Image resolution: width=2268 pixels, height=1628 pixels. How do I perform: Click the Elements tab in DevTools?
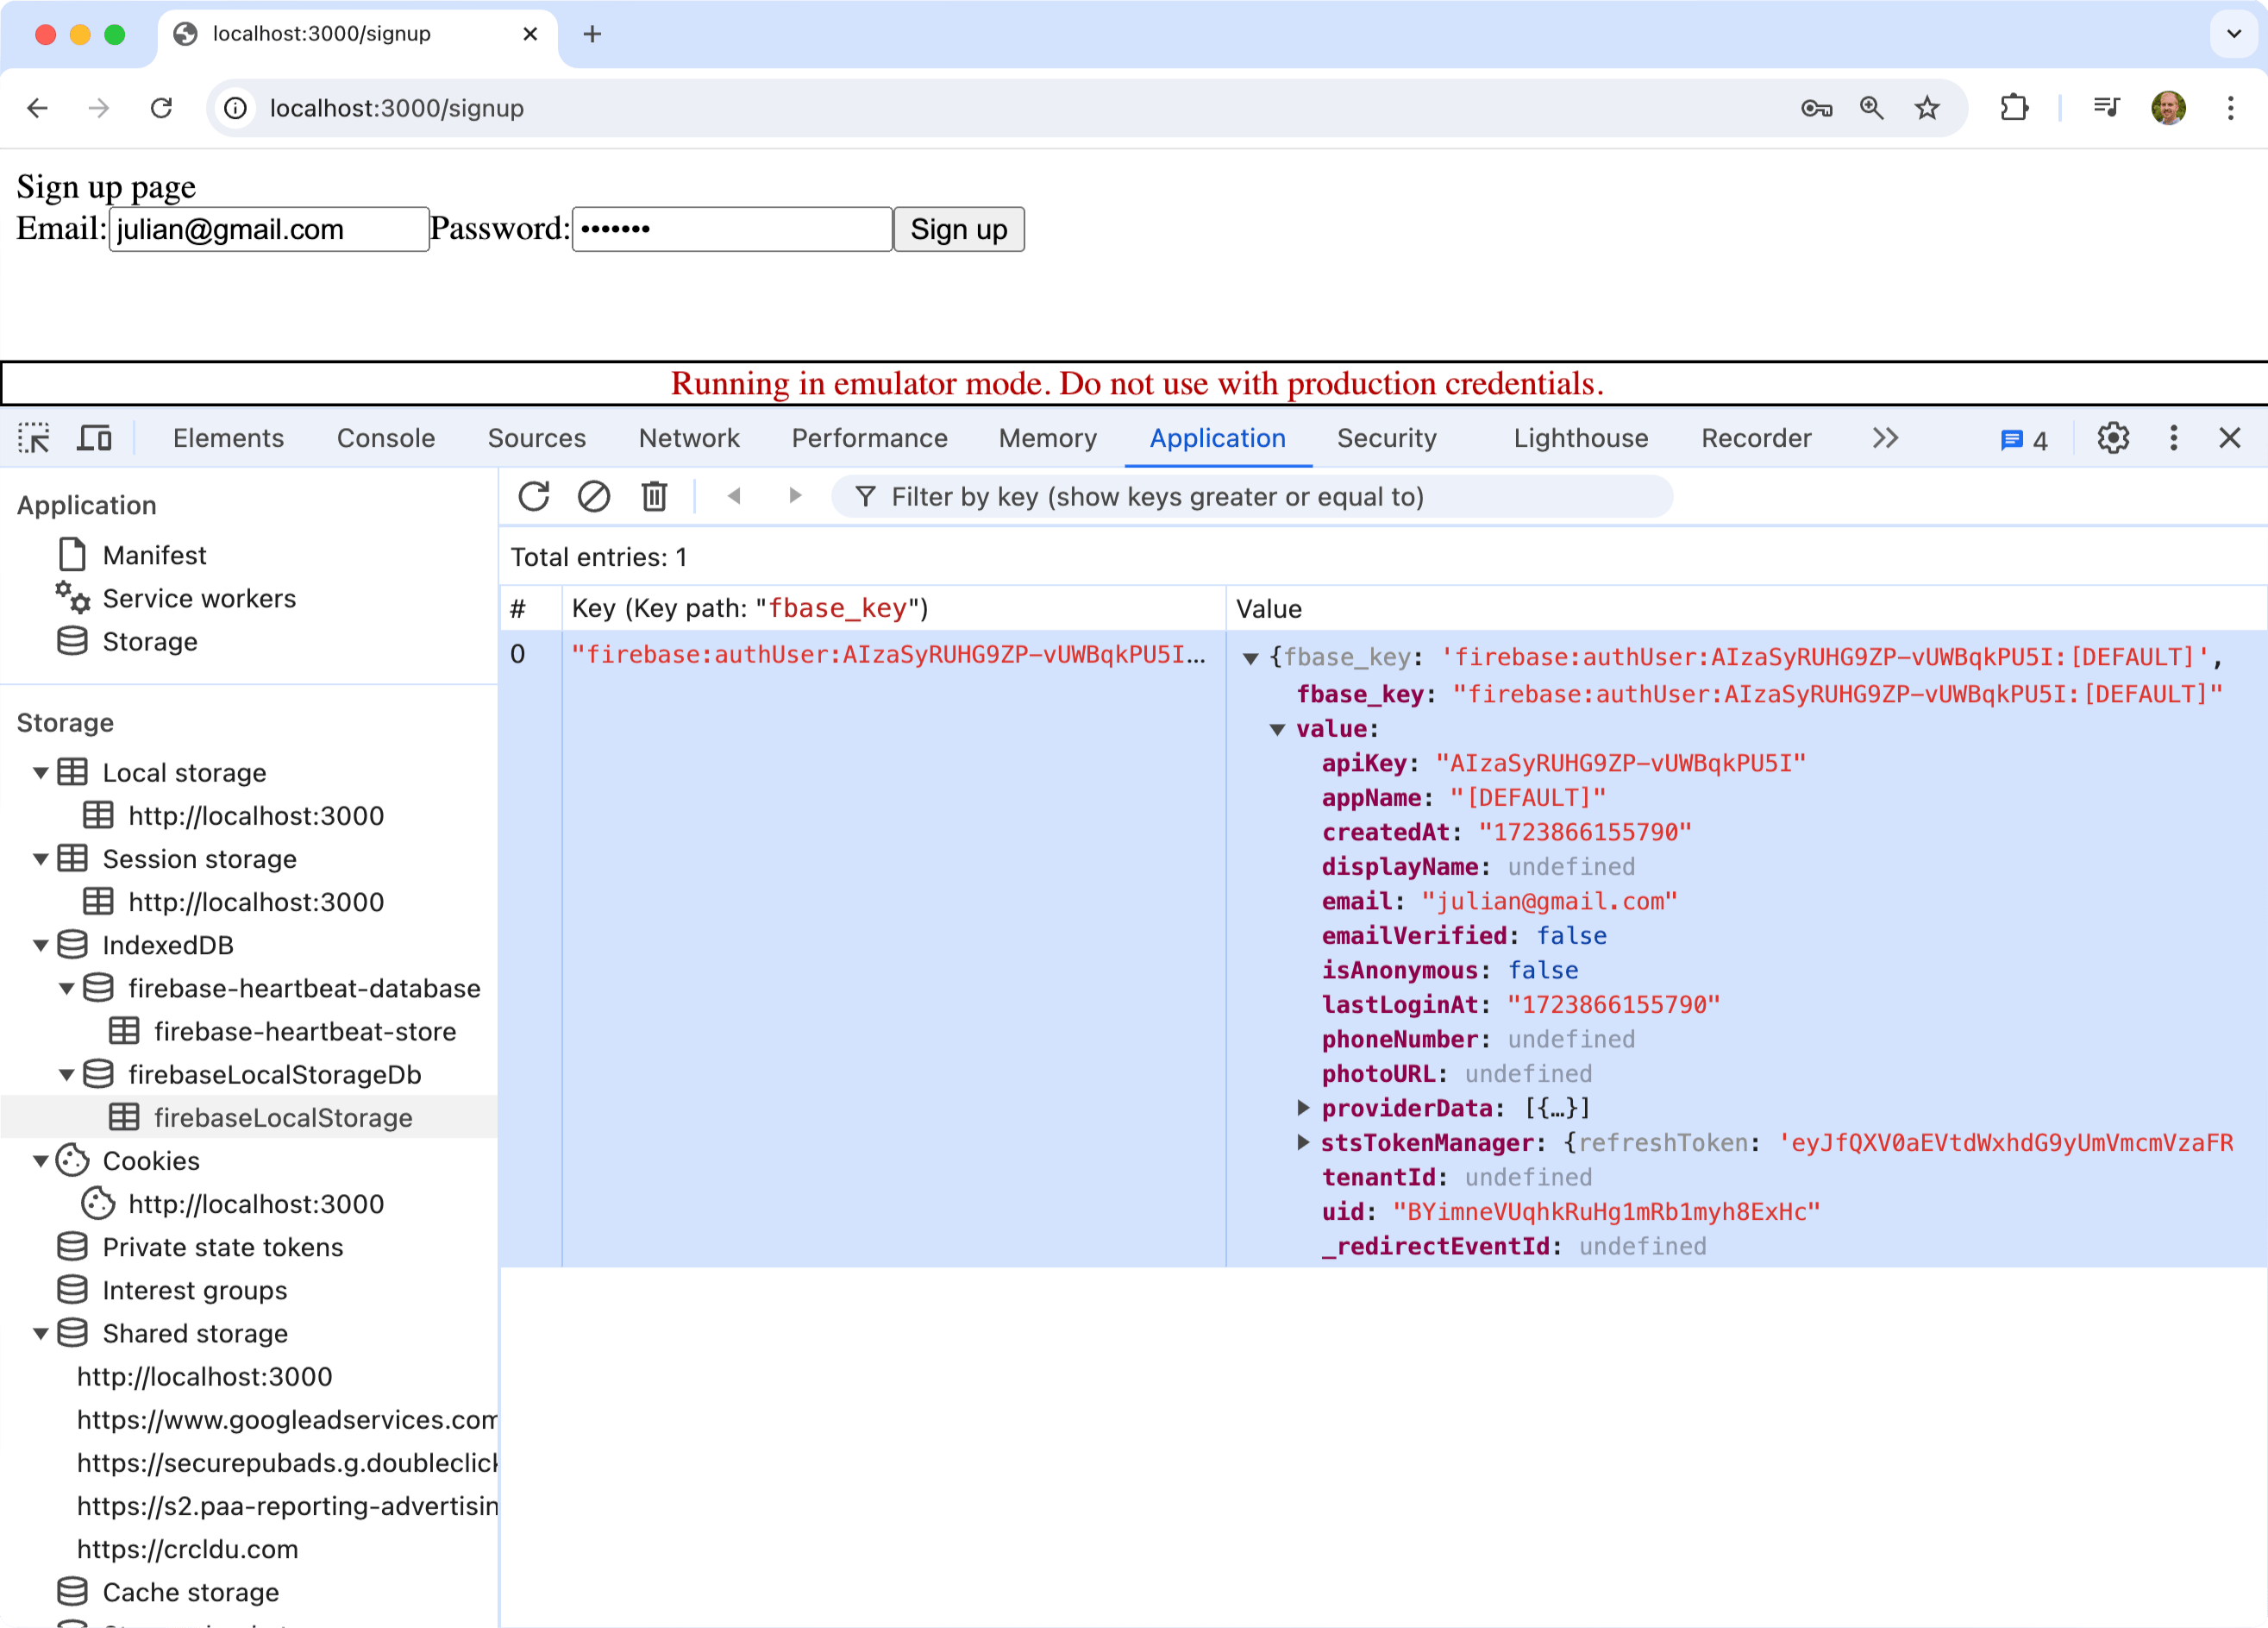coord(227,437)
